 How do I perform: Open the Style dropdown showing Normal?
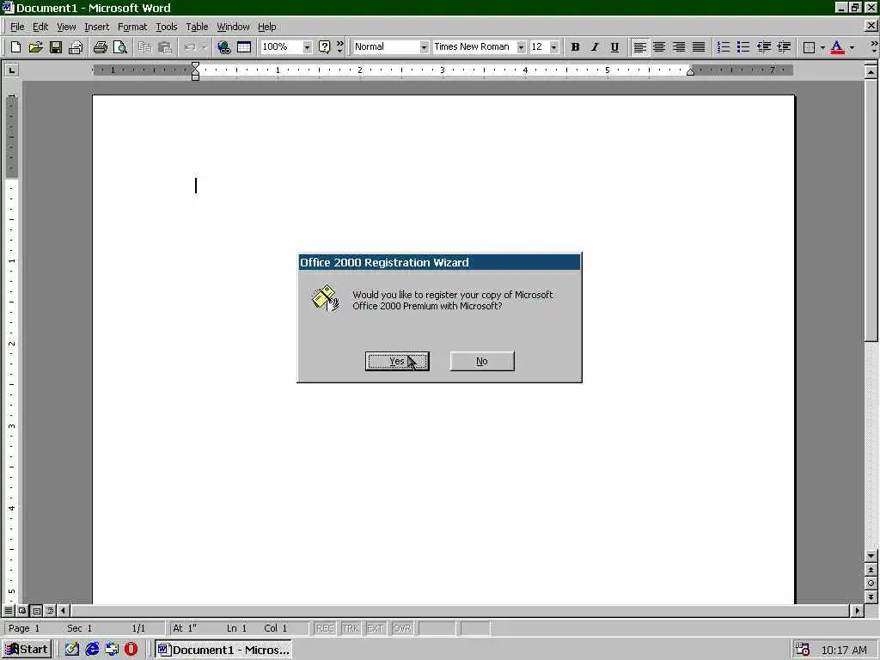pos(424,47)
